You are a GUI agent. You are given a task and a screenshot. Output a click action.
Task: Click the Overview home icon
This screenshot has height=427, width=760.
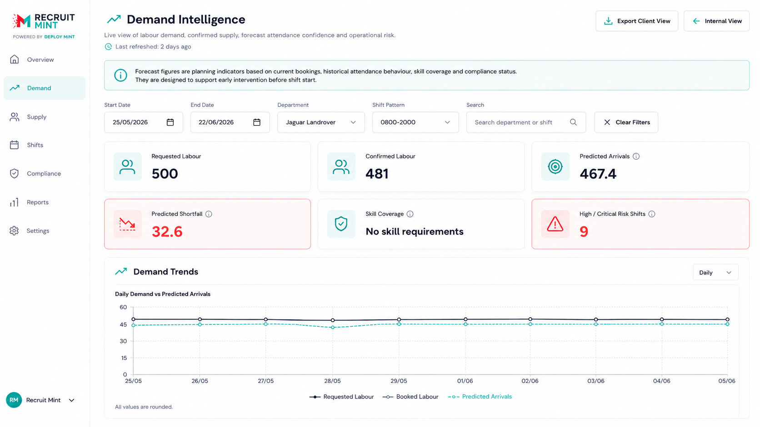coord(15,59)
